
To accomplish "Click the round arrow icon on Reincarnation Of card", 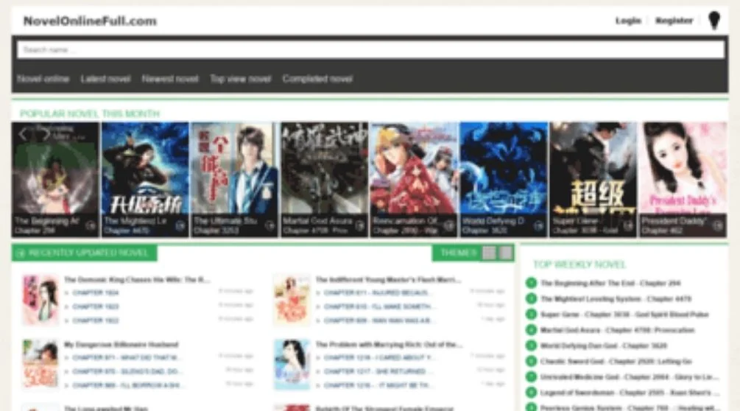I will (449, 226).
